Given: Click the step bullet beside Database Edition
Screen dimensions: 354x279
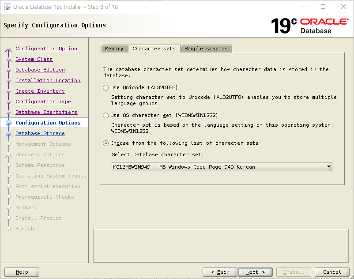Looking at the screenshot, I should point(8,70).
